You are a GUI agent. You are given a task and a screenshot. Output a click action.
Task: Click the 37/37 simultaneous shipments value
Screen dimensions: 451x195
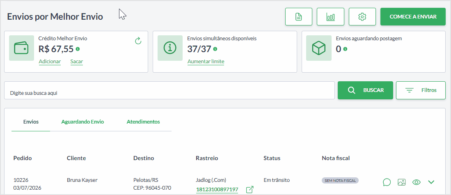tap(199, 49)
